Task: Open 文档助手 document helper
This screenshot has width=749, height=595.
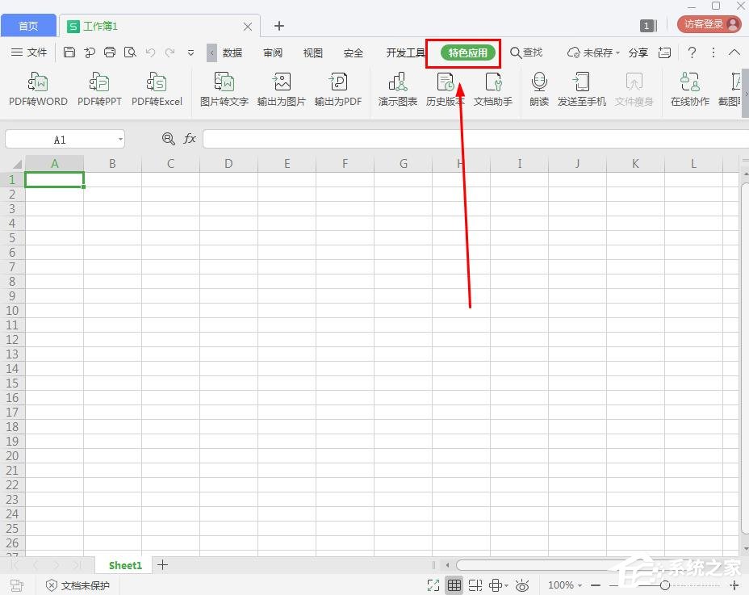Action: click(493, 89)
